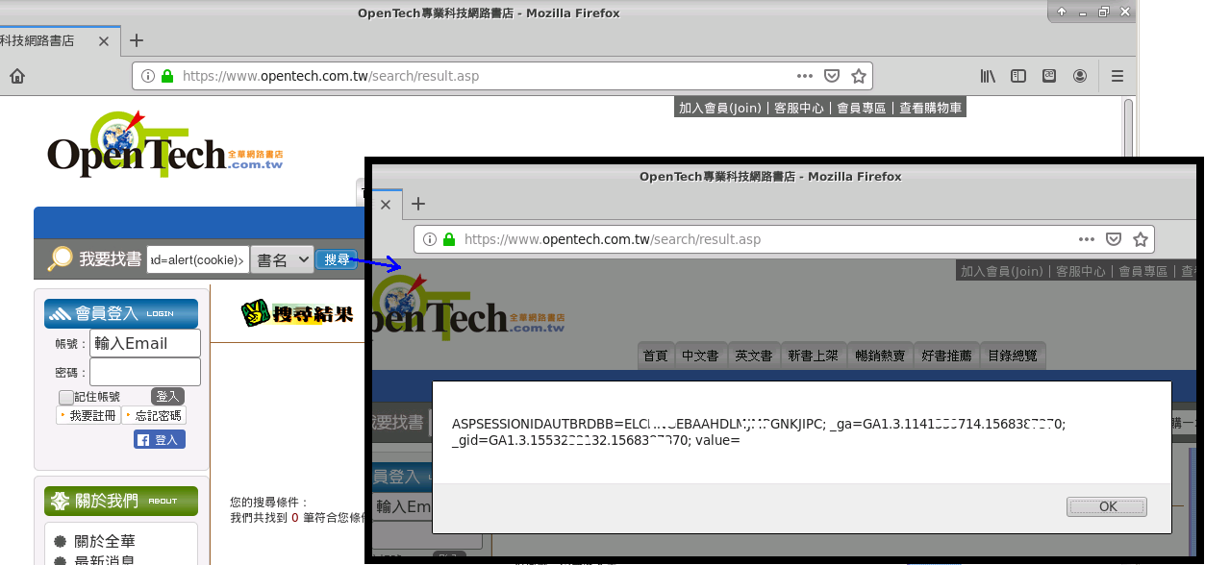Click 客服中心 link in main window
Viewport: 1205px width, 565px height.
(799, 108)
